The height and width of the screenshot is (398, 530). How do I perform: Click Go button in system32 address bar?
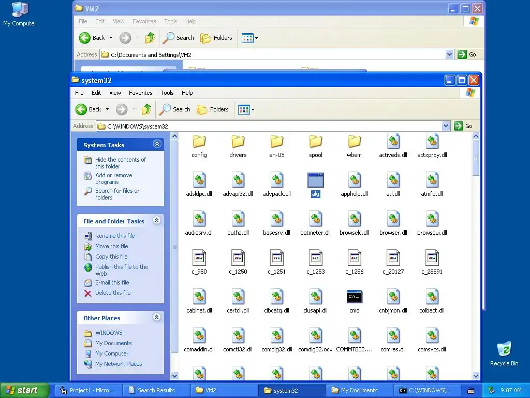464,126
